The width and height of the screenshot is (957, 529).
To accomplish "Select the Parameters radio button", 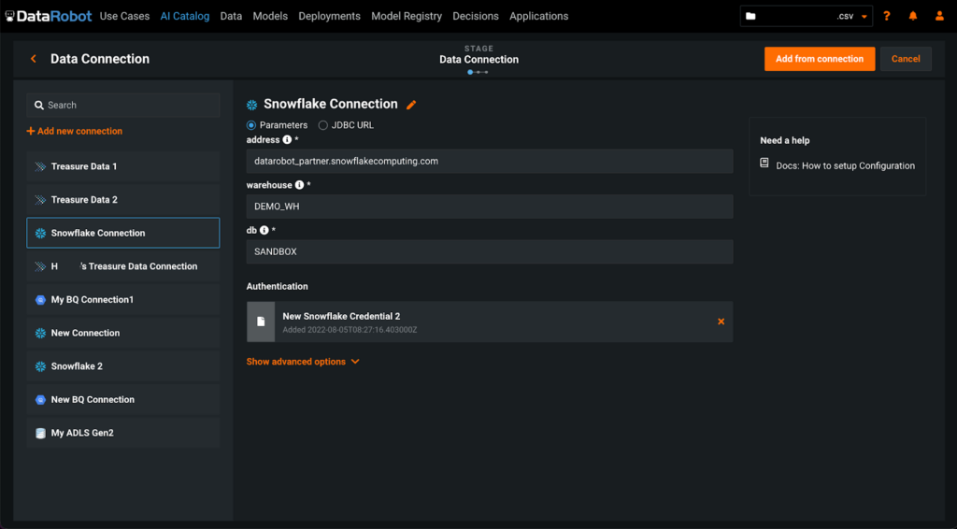I will [251, 125].
